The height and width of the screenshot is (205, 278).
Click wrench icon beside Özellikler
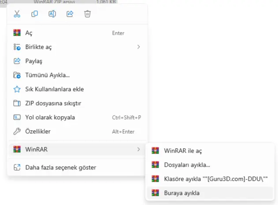[x=17, y=132]
